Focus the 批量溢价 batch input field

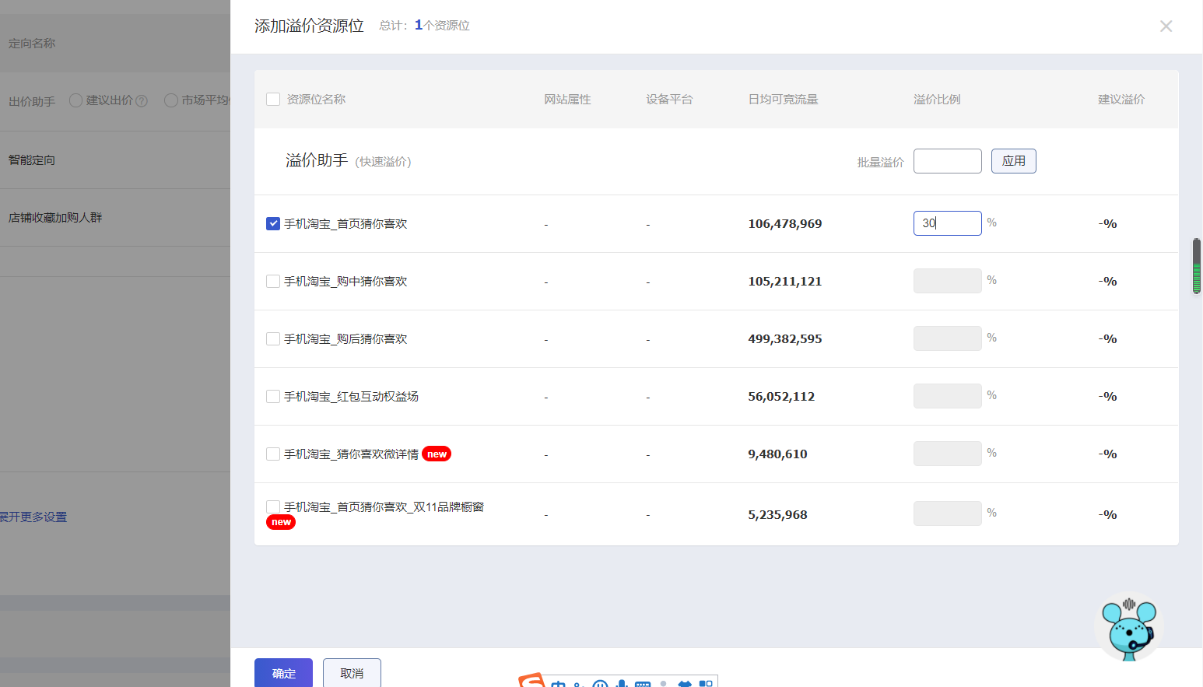click(947, 161)
